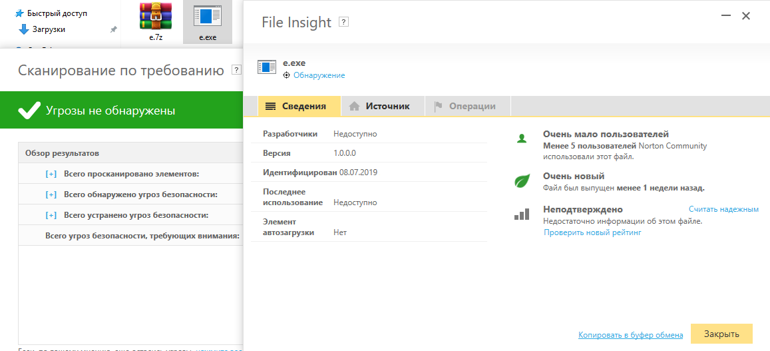
Task: Click the Быстрый доступ star icon
Action: [20, 13]
